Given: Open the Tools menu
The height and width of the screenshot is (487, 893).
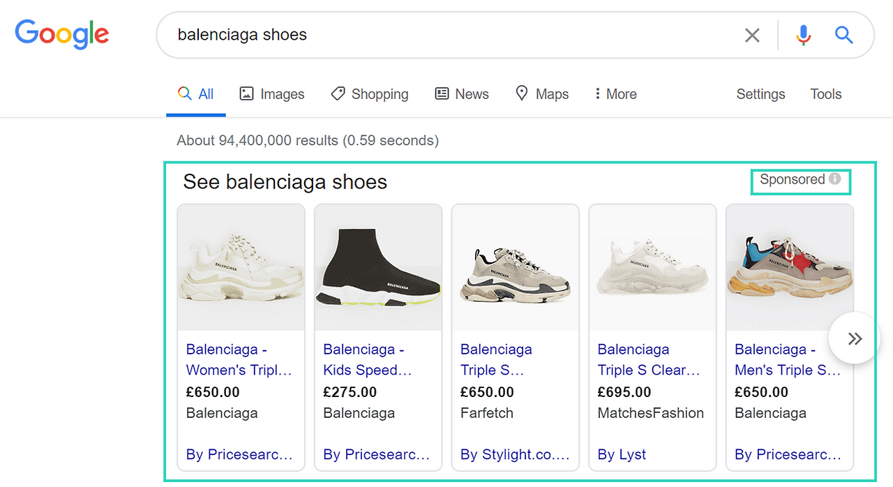Looking at the screenshot, I should (826, 93).
